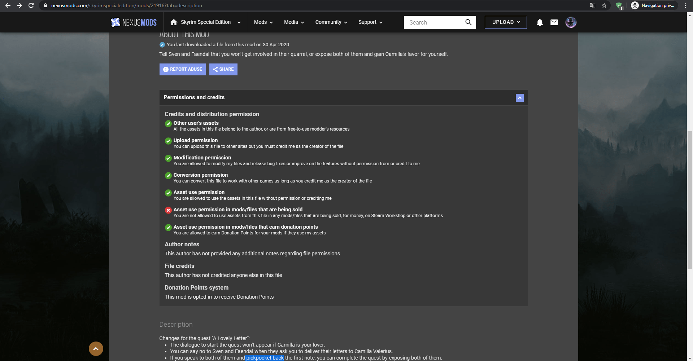Click the site lock icon in address bar
The height and width of the screenshot is (361, 693).
point(45,5)
